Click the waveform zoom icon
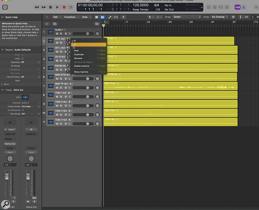 [x=233, y=17]
